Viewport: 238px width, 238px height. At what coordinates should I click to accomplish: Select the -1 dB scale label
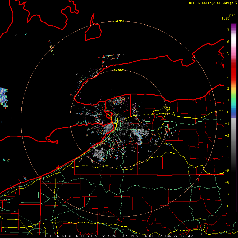pos(227,124)
